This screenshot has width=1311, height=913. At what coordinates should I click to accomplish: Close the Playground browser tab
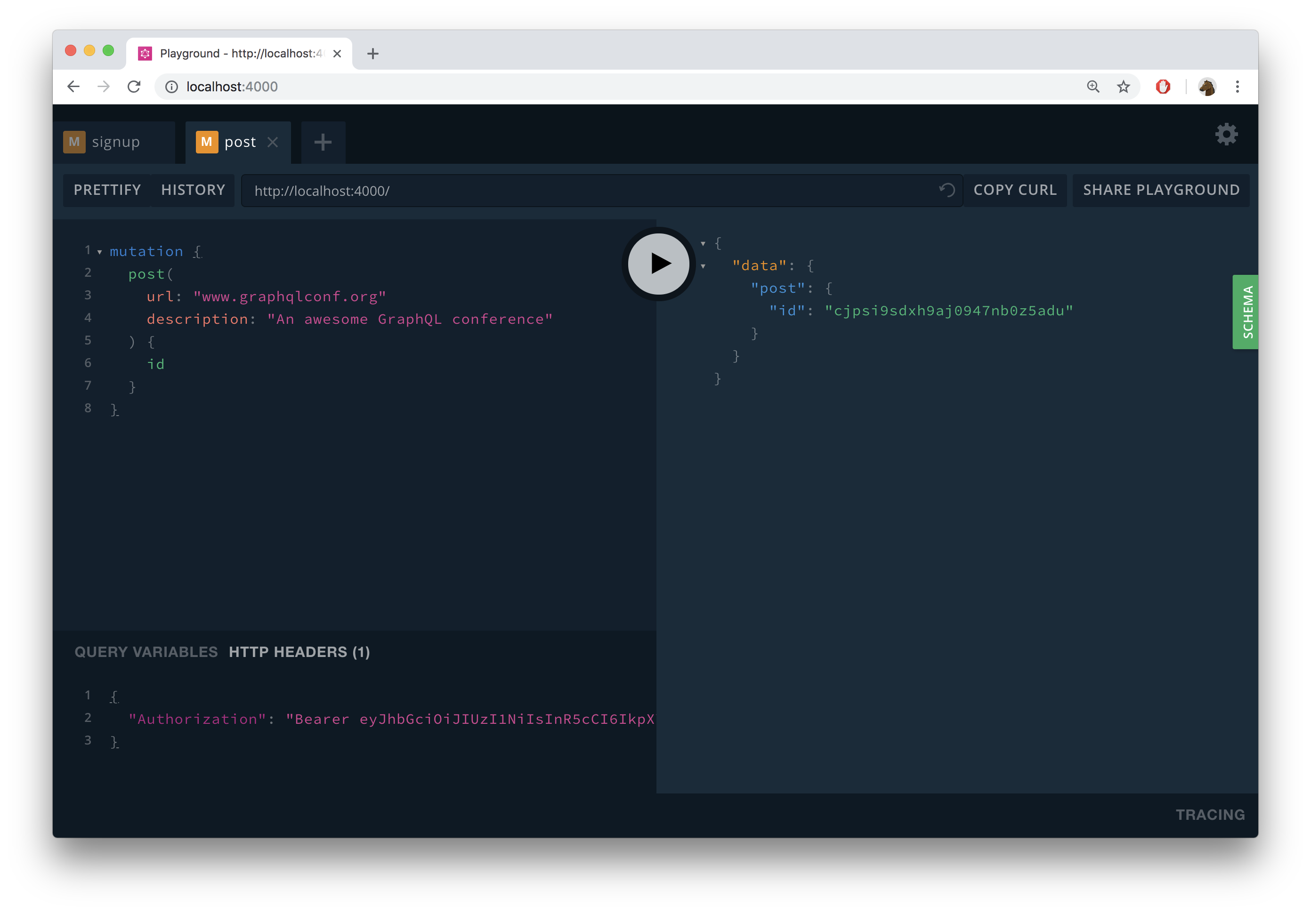337,54
